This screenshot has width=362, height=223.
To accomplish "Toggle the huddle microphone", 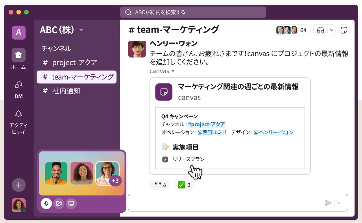I will point(46,204).
